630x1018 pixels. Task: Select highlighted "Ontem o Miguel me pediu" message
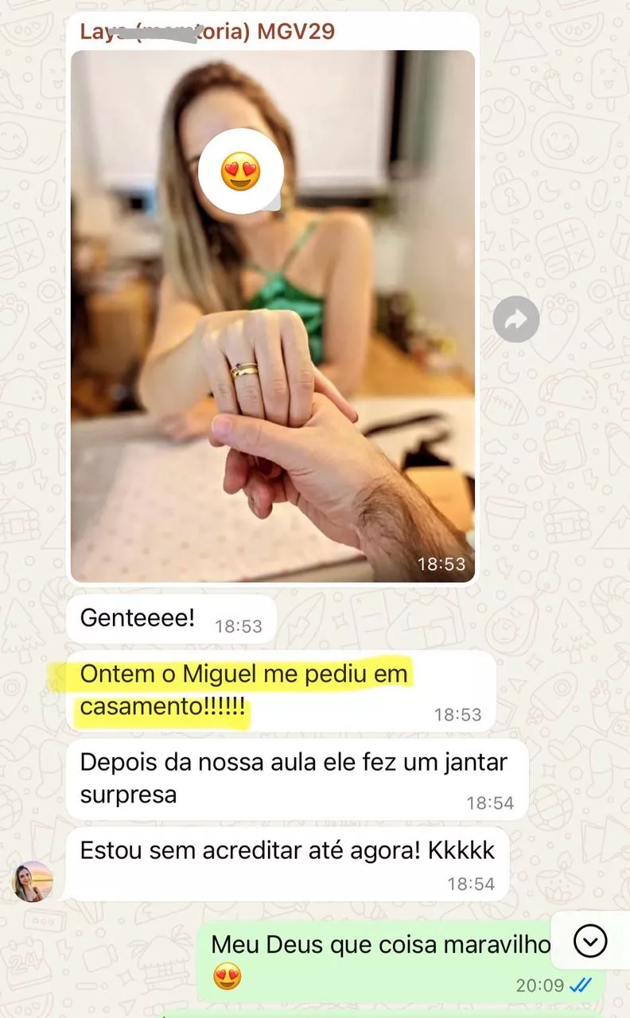(x=281, y=690)
